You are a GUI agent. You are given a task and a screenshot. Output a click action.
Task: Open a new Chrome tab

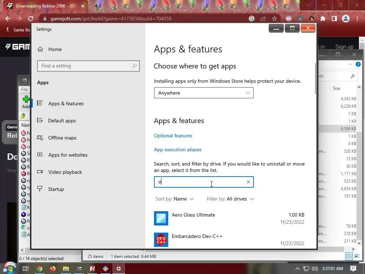[96, 6]
